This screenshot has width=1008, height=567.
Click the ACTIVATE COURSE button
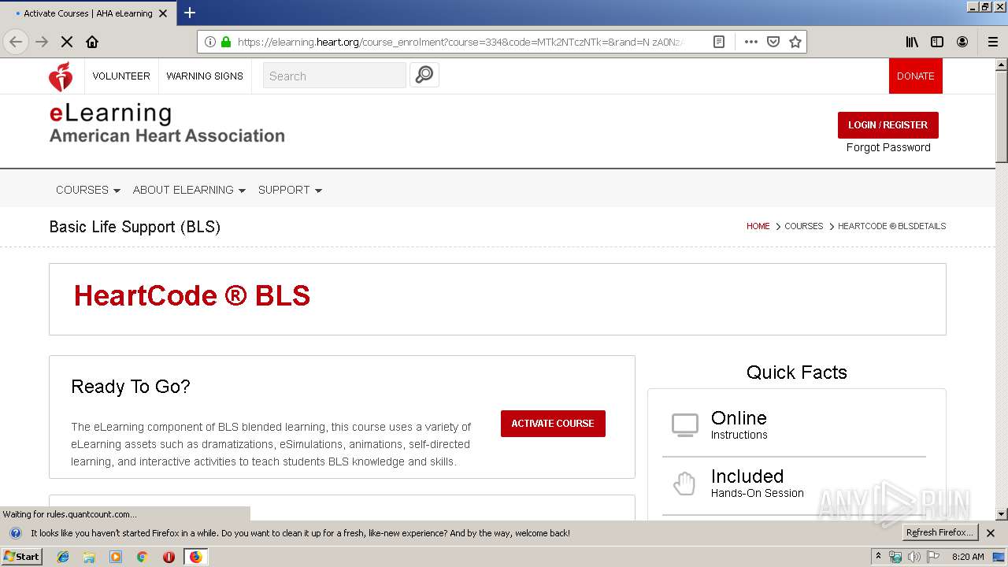(x=553, y=424)
